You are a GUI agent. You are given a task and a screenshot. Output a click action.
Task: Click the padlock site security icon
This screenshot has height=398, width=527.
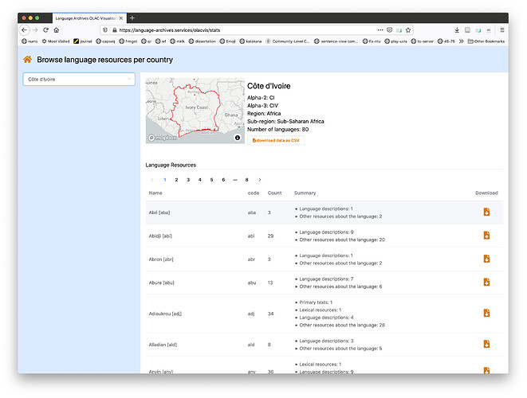[x=114, y=30]
